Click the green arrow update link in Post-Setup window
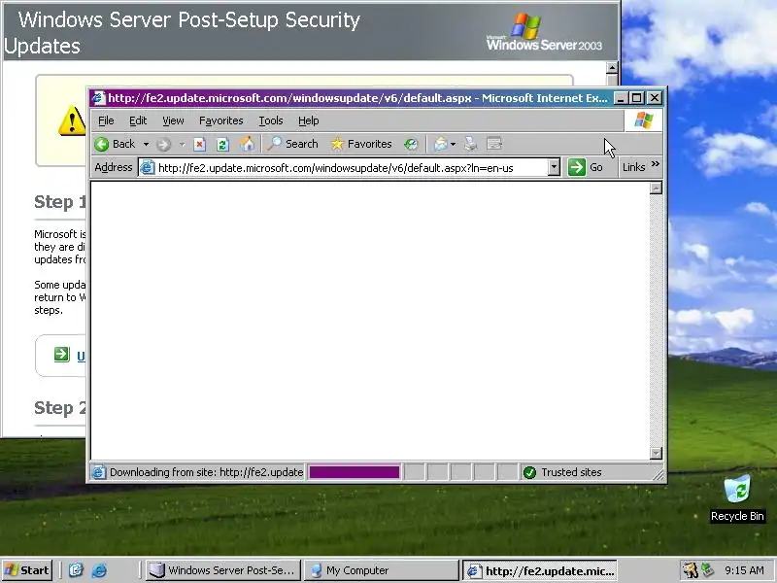This screenshot has height=583, width=777. click(x=62, y=355)
